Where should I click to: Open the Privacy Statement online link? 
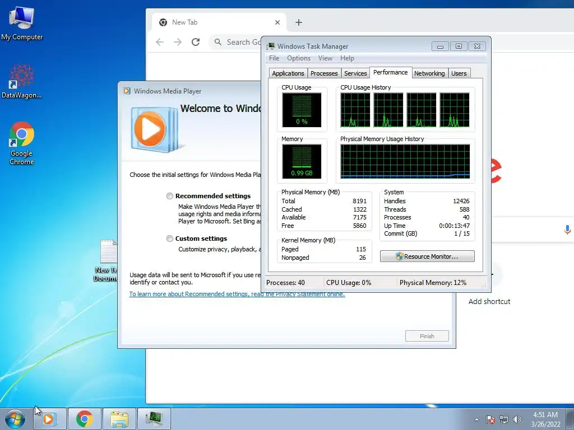click(x=237, y=294)
